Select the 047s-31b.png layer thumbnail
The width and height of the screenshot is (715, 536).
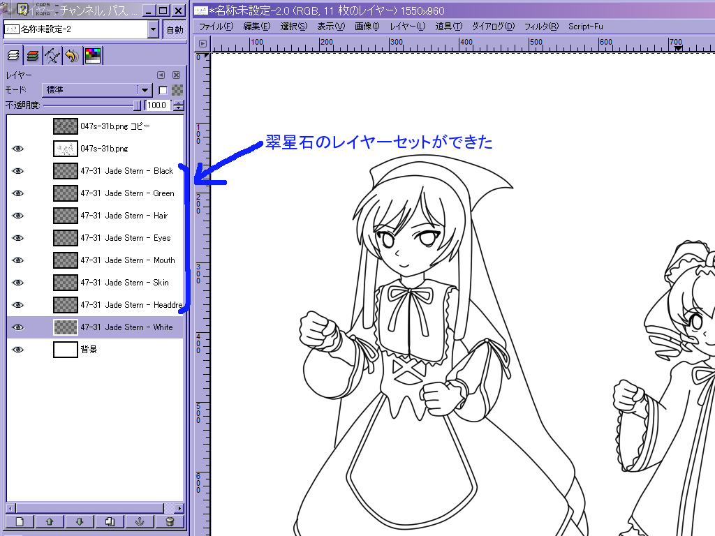(x=66, y=149)
